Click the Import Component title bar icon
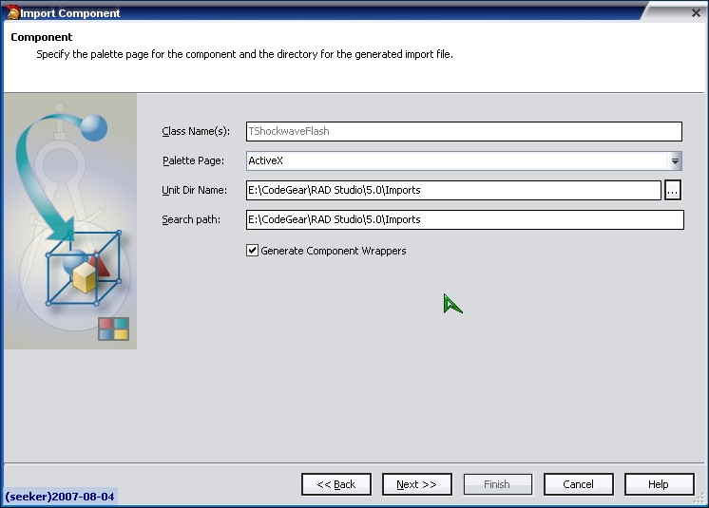709x508 pixels. point(12,12)
